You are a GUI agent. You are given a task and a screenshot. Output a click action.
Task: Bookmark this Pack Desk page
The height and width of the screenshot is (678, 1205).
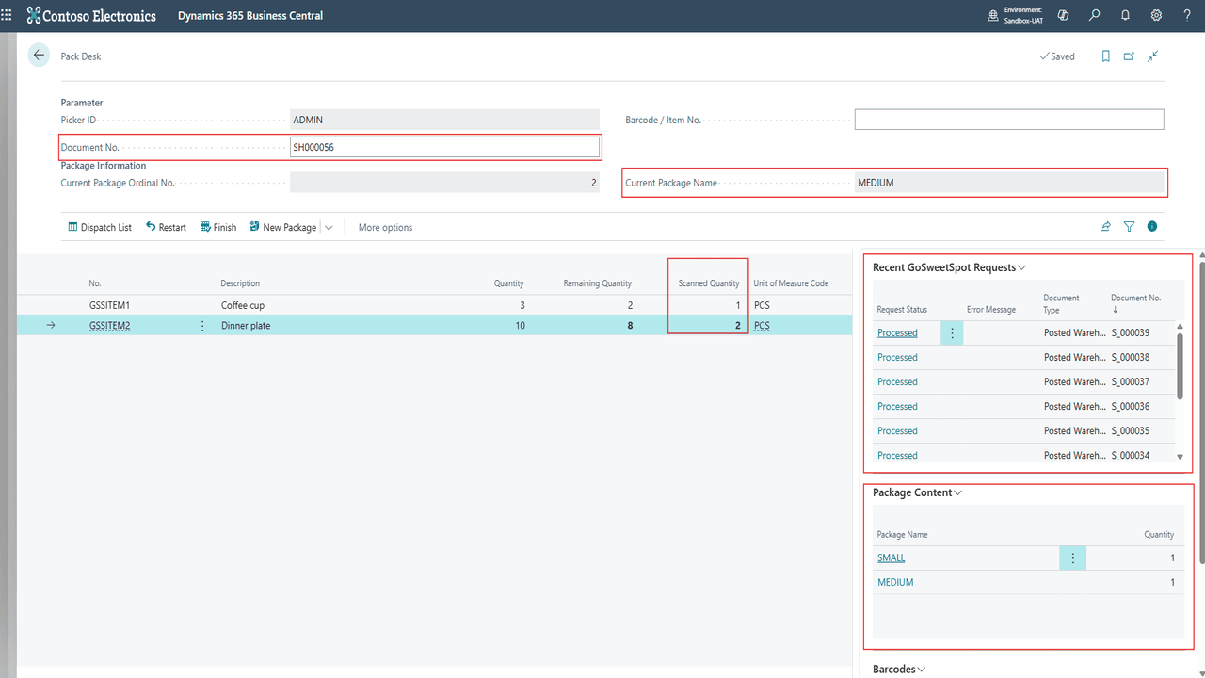tap(1106, 56)
